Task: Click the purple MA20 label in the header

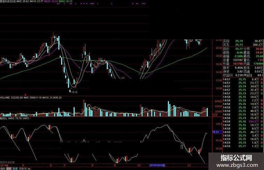Action: pos(51,1)
